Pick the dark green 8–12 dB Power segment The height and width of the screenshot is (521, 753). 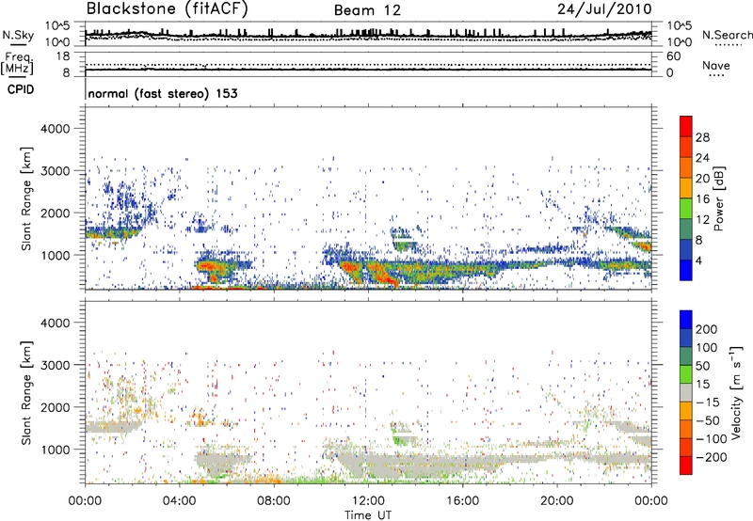[x=686, y=229]
